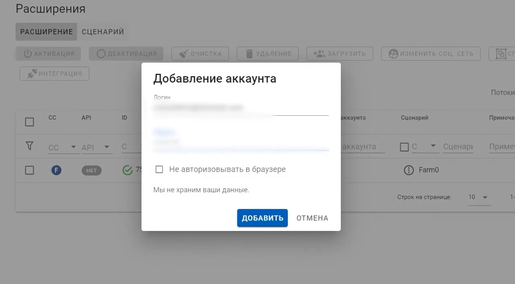Click the filter funnel icon
The width and height of the screenshot is (515, 284).
click(29, 146)
